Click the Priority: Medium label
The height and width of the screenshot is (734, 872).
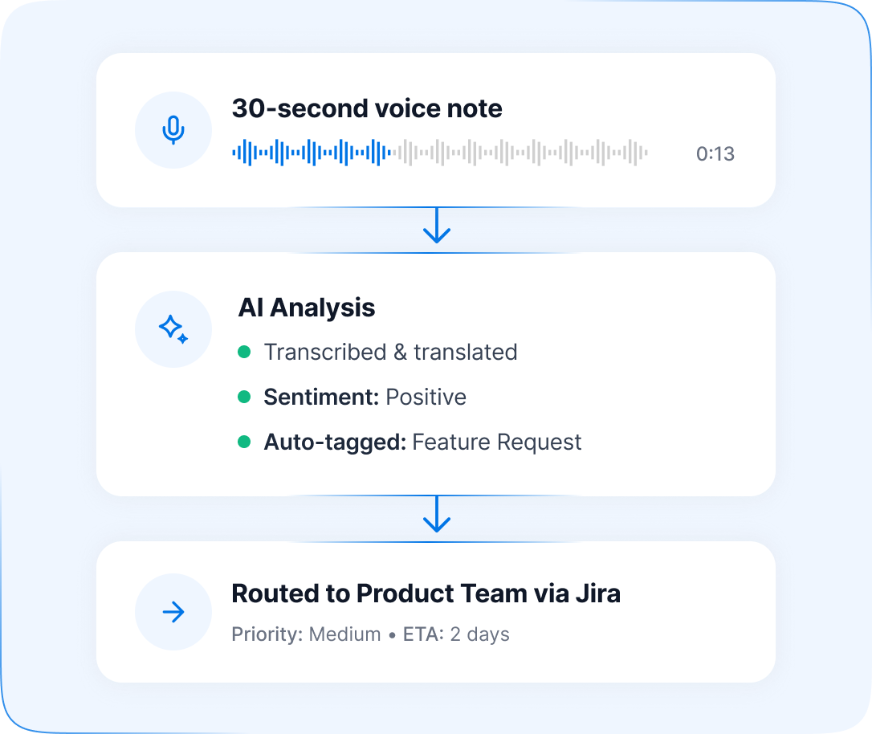pyautogui.click(x=306, y=634)
